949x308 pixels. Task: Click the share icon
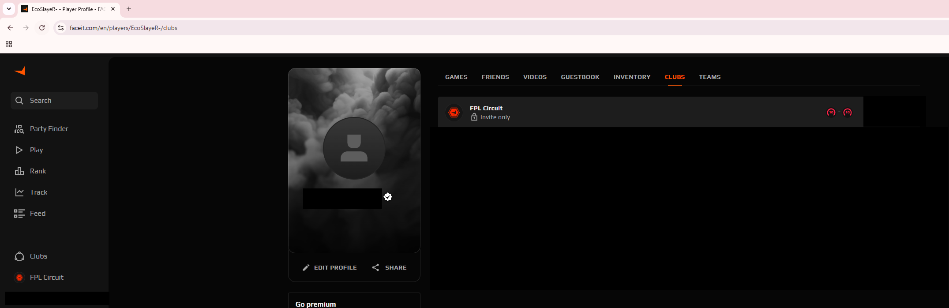click(375, 267)
